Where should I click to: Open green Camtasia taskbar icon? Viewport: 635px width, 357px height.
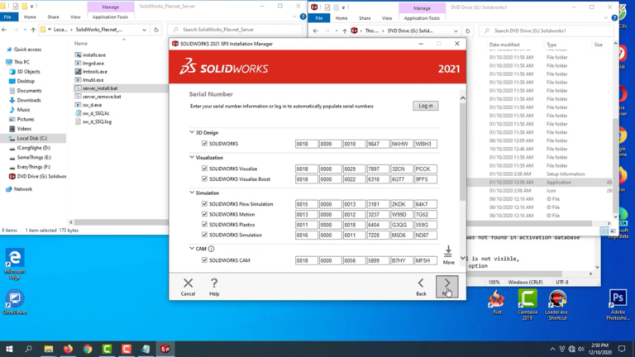tap(107, 349)
